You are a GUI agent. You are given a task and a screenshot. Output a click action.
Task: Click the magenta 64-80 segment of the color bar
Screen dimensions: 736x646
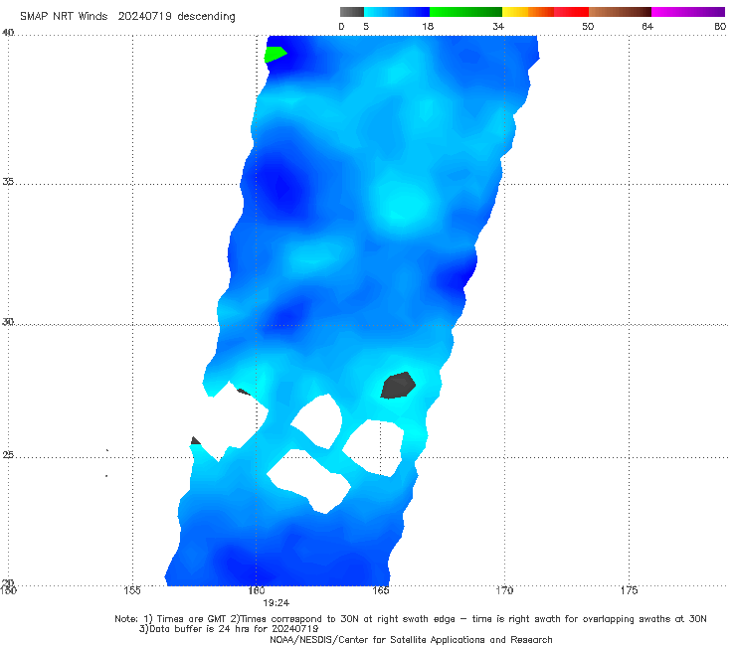coord(688,12)
